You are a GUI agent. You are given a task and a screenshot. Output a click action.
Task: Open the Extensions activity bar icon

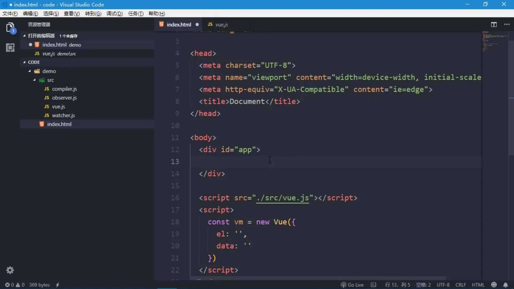coord(10,48)
